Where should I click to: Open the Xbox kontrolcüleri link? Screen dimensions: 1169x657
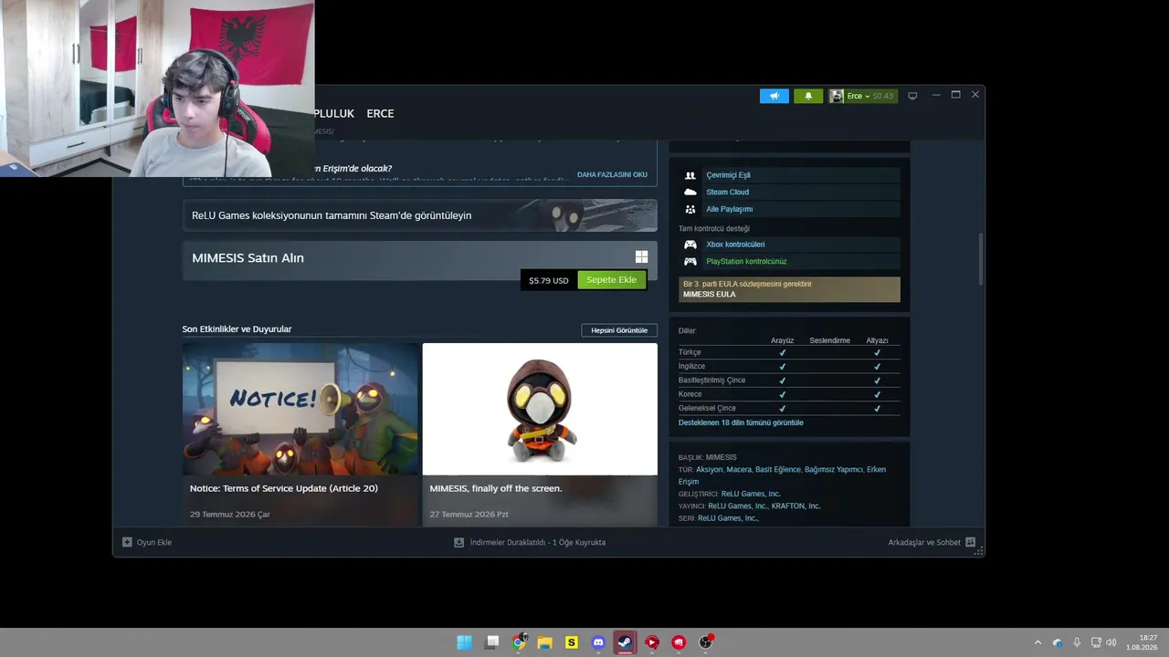coord(735,245)
